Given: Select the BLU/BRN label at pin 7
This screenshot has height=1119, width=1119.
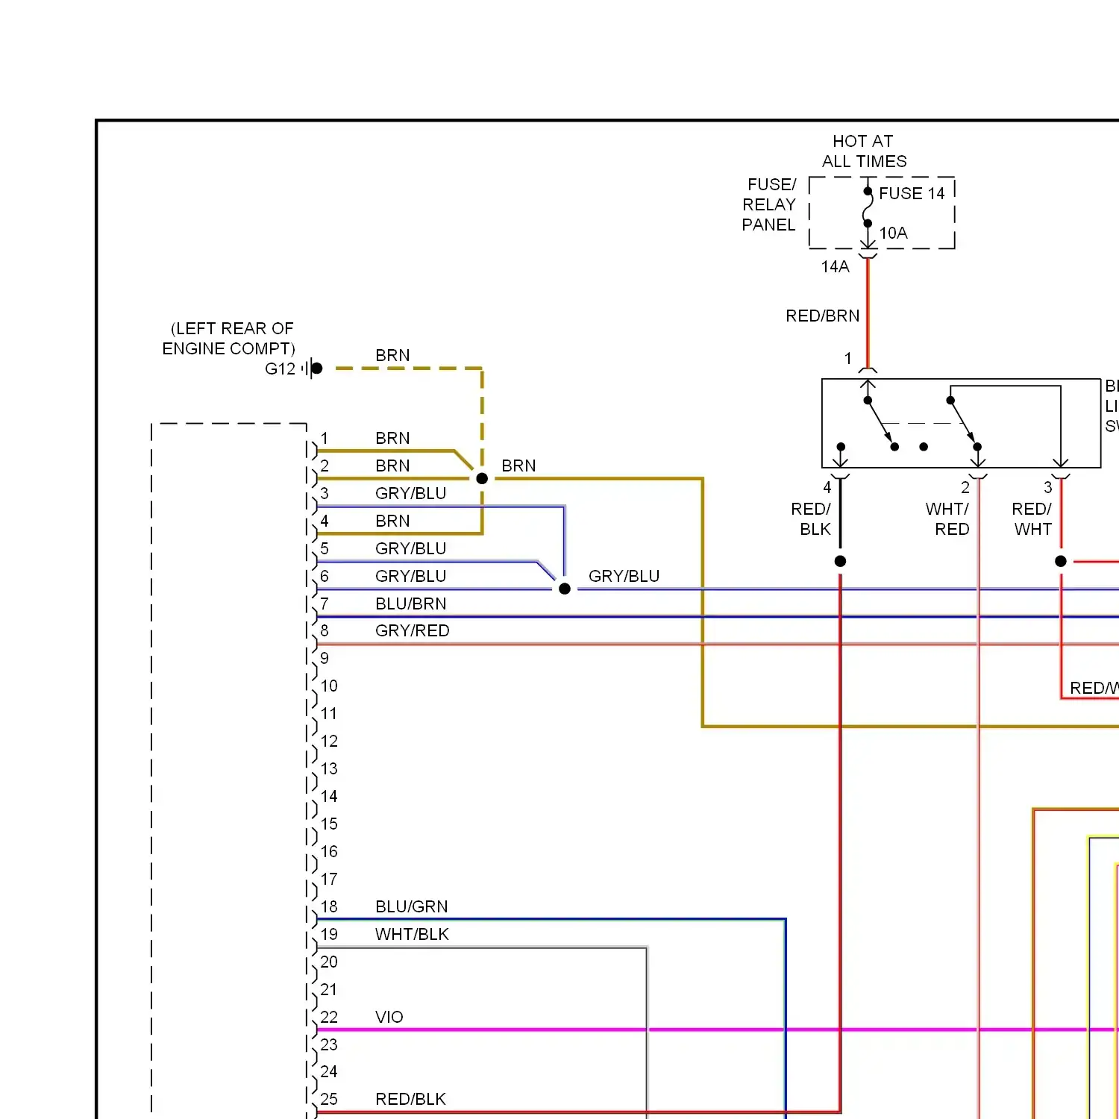Looking at the screenshot, I should pos(410,604).
